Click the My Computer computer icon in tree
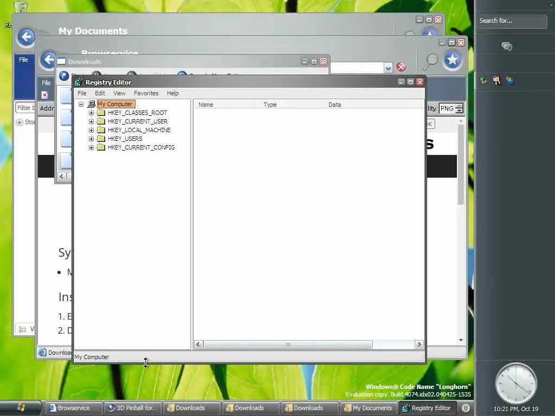Screen dimensions: 555x416 [x=91, y=104]
